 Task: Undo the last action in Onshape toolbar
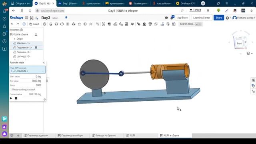12,24
